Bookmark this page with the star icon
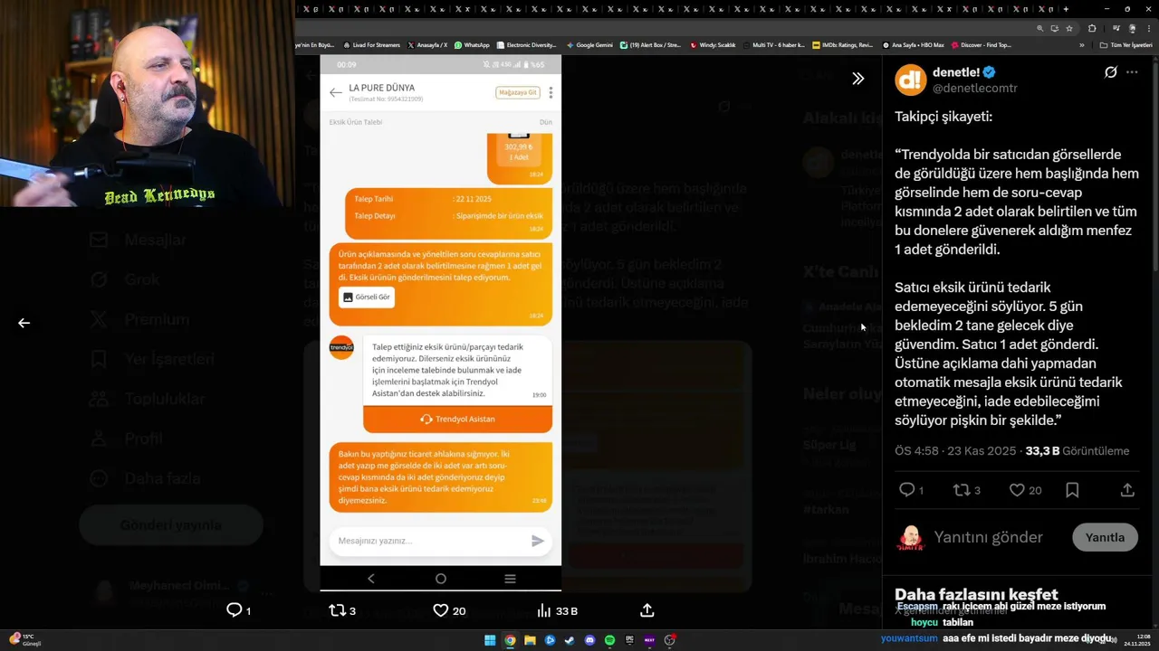Screen dimensions: 1159x651 [x=1069, y=28]
